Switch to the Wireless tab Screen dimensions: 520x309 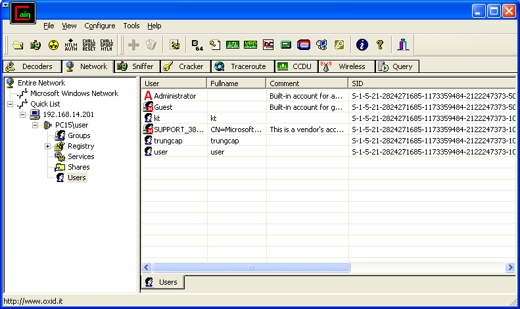346,66
